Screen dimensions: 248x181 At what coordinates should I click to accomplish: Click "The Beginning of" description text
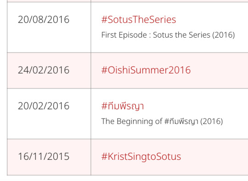(x=132, y=122)
